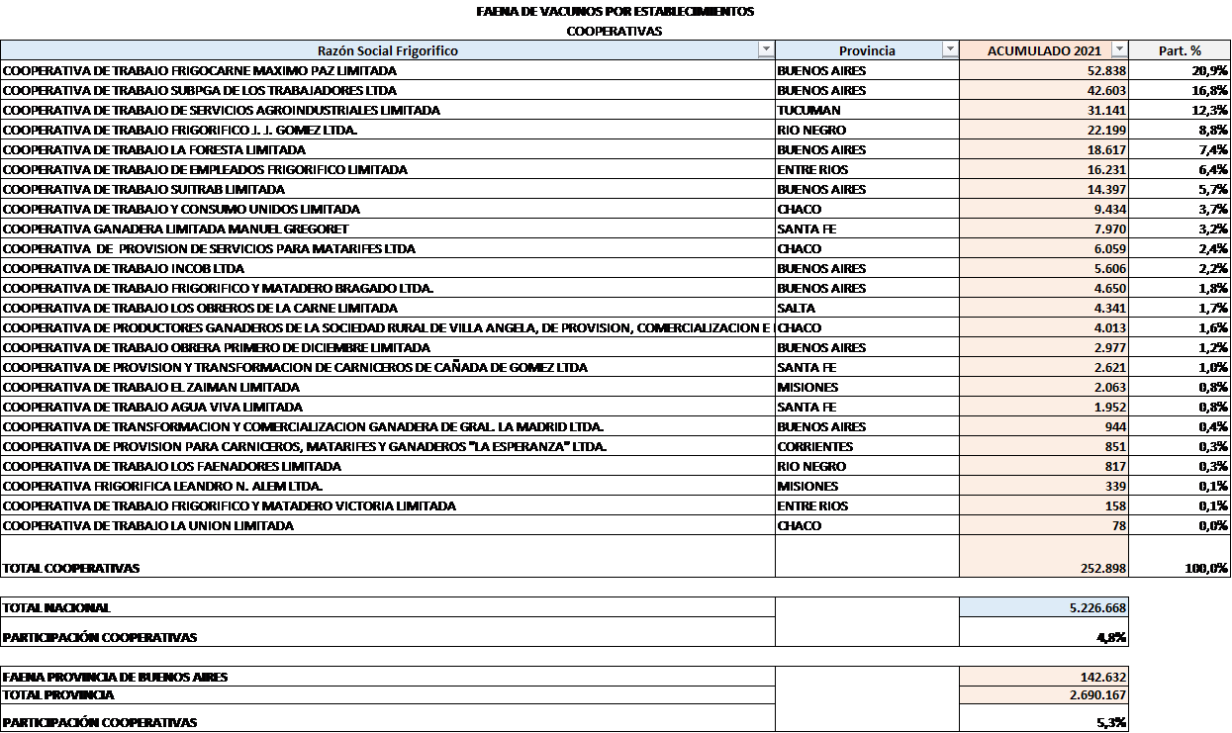This screenshot has width=1232, height=733.
Task: Select the cell showing 142.632
Action: tap(1044, 677)
